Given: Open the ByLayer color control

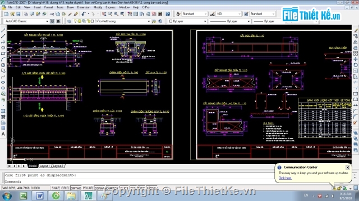Looking at the screenshot, I should tap(188, 21).
